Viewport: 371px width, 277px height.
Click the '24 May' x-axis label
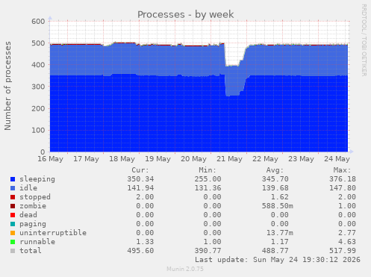(337, 159)
